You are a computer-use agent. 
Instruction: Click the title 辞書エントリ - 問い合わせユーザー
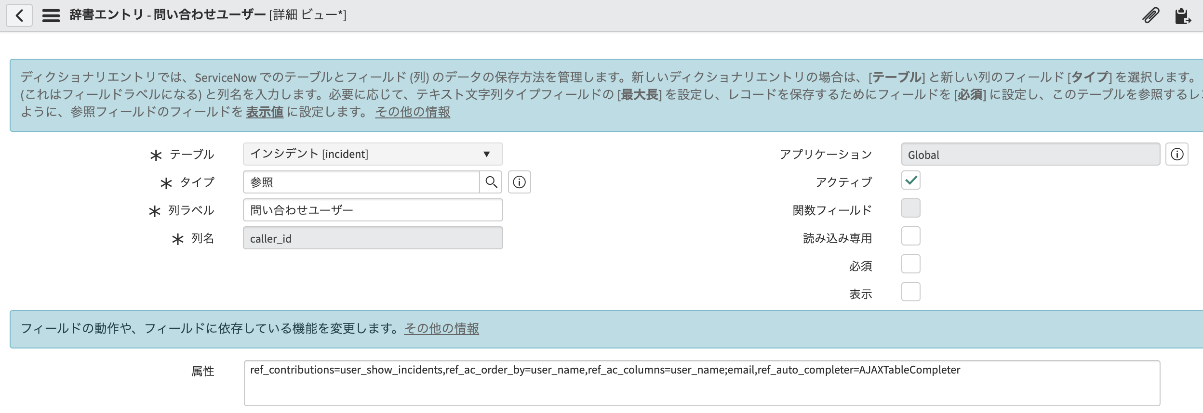[167, 15]
